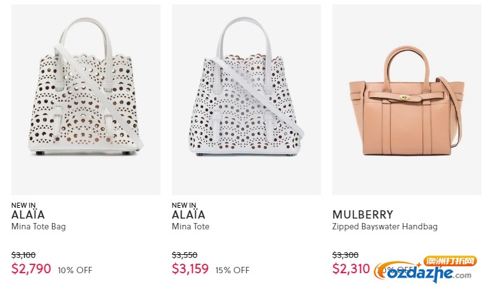Click the $2,310 sale price
Screen dimensions: 491x291
[351, 269]
